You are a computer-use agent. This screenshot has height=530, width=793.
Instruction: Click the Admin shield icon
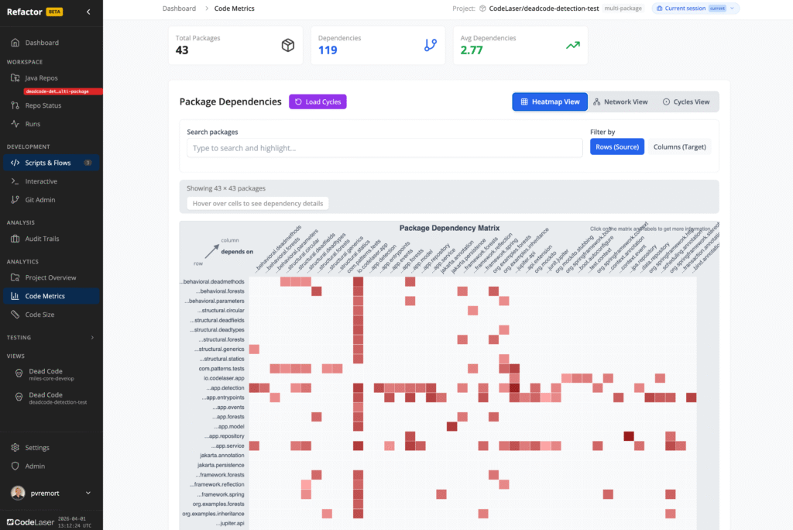15,466
